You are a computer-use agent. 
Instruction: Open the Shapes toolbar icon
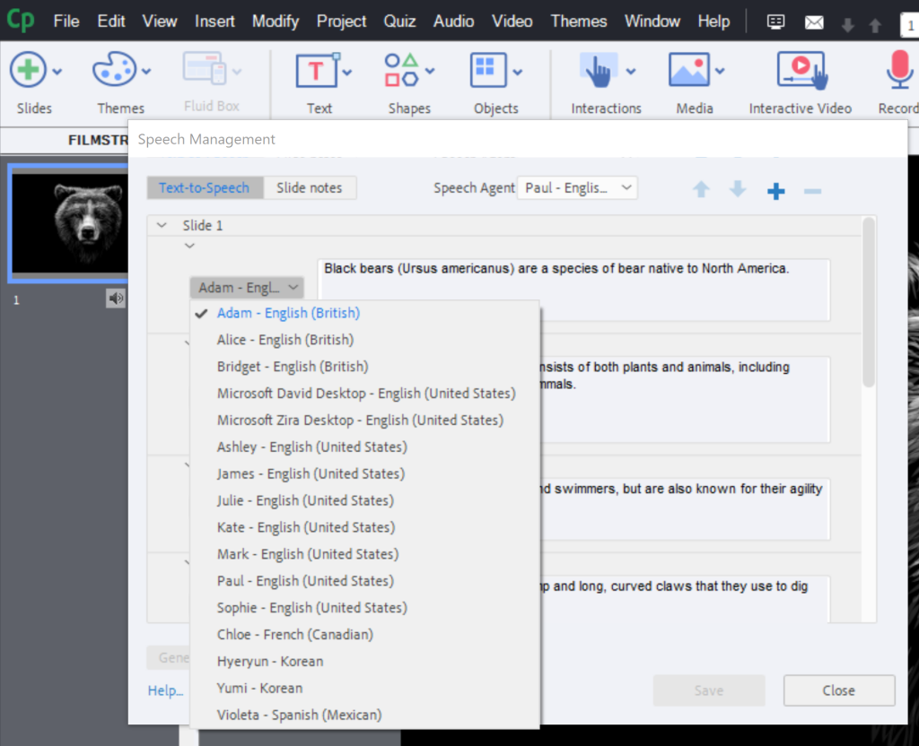coord(402,71)
